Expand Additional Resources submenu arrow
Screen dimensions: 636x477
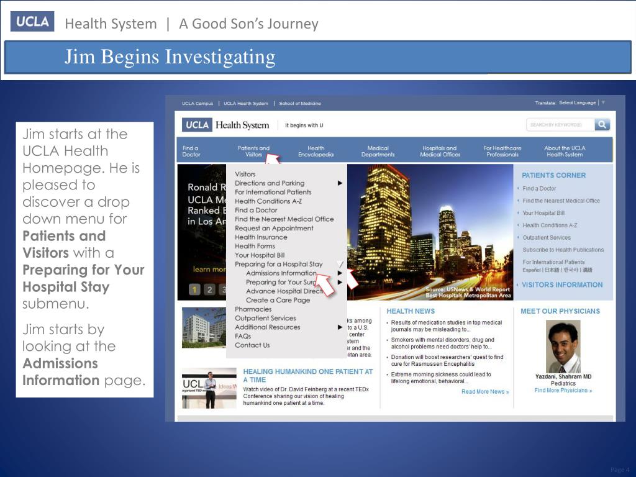[x=340, y=327]
